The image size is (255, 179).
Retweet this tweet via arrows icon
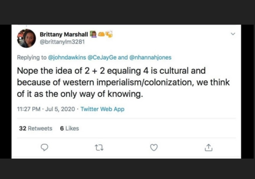tap(99, 148)
